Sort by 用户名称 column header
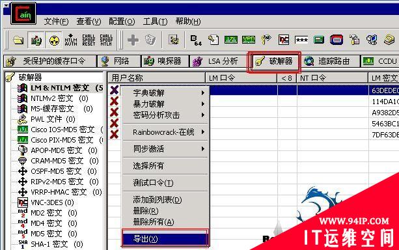Viewport: 399px width, 250px height. [x=156, y=78]
